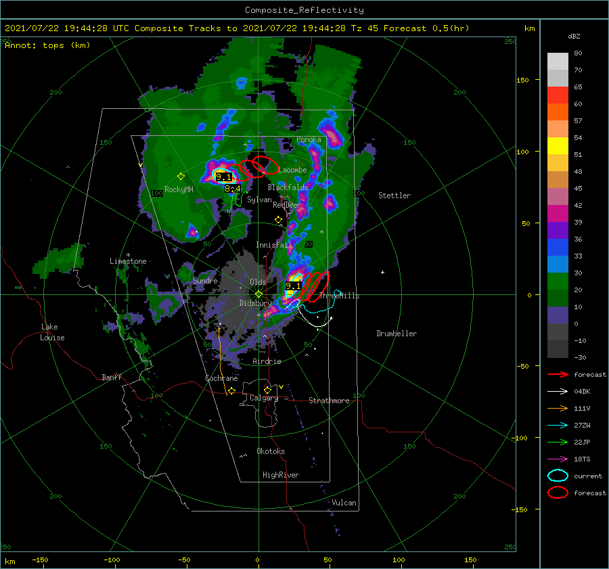Viewport: 609px width, 569px height.
Task: Click the Calgary city label
Action: (264, 398)
